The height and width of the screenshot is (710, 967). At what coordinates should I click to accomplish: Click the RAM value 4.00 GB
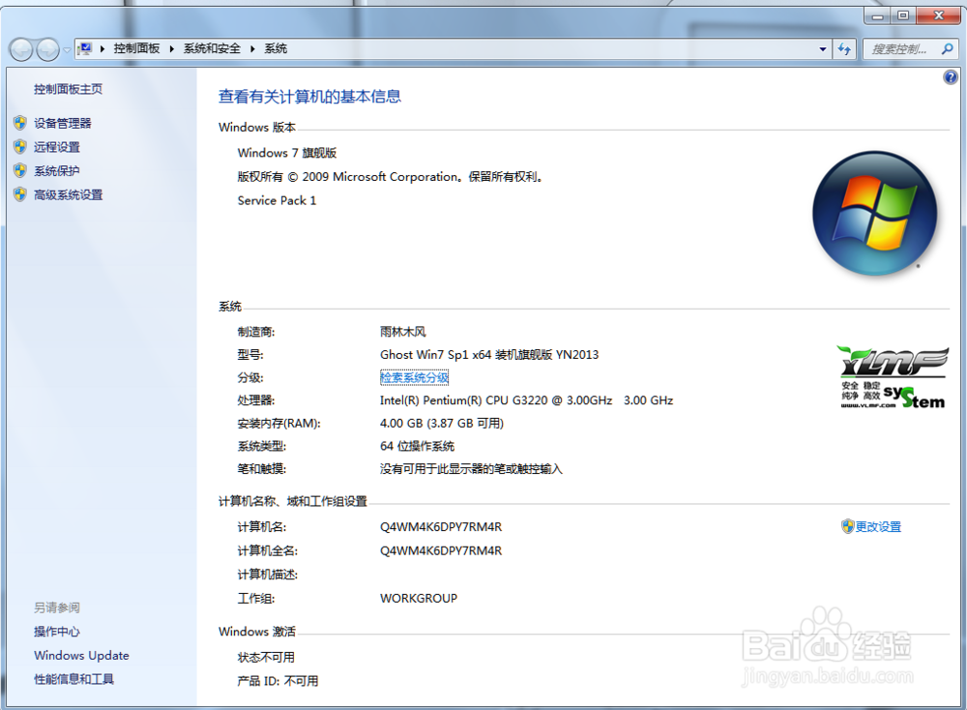(x=442, y=423)
